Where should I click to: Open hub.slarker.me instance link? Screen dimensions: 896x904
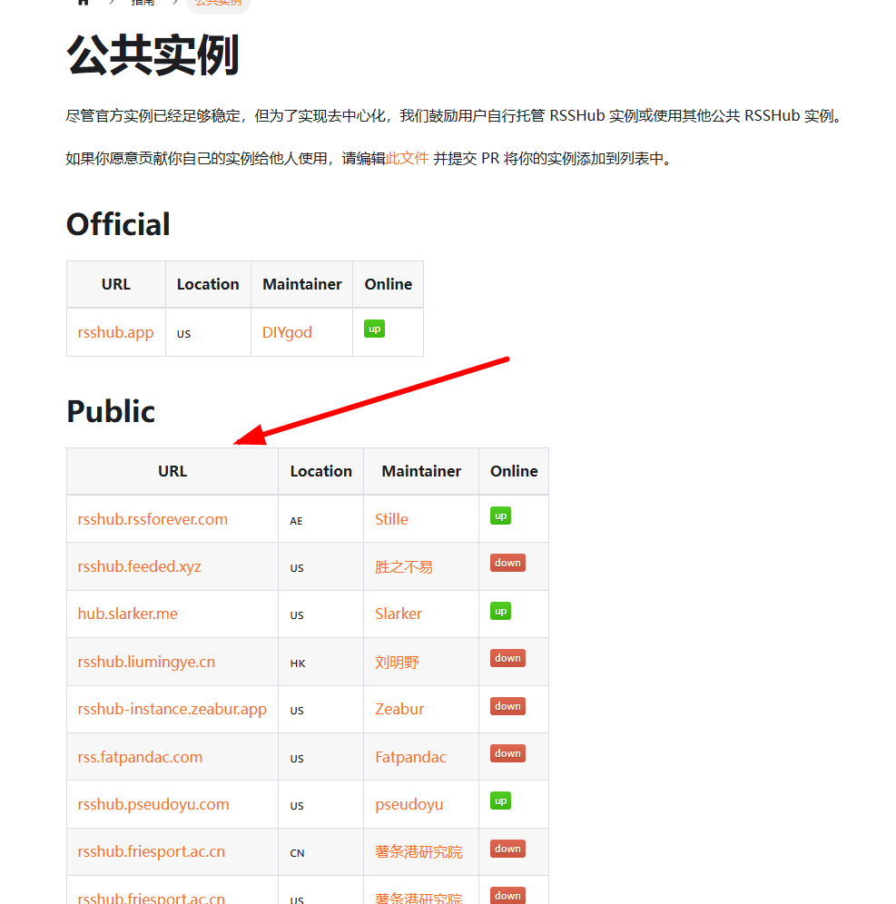click(x=127, y=614)
